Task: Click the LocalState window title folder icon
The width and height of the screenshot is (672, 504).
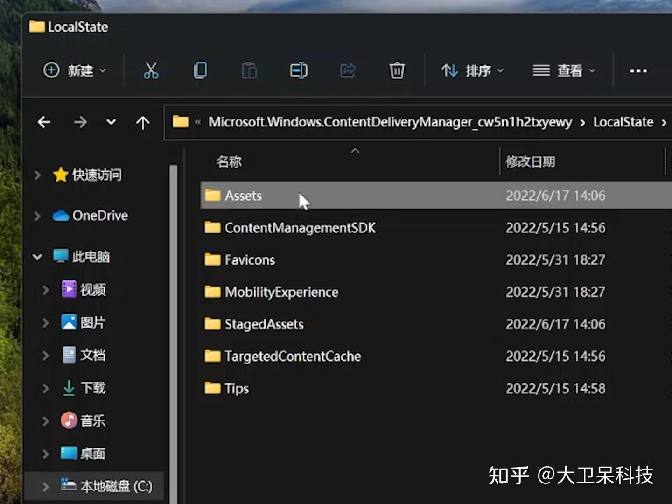Action: pyautogui.click(x=37, y=26)
